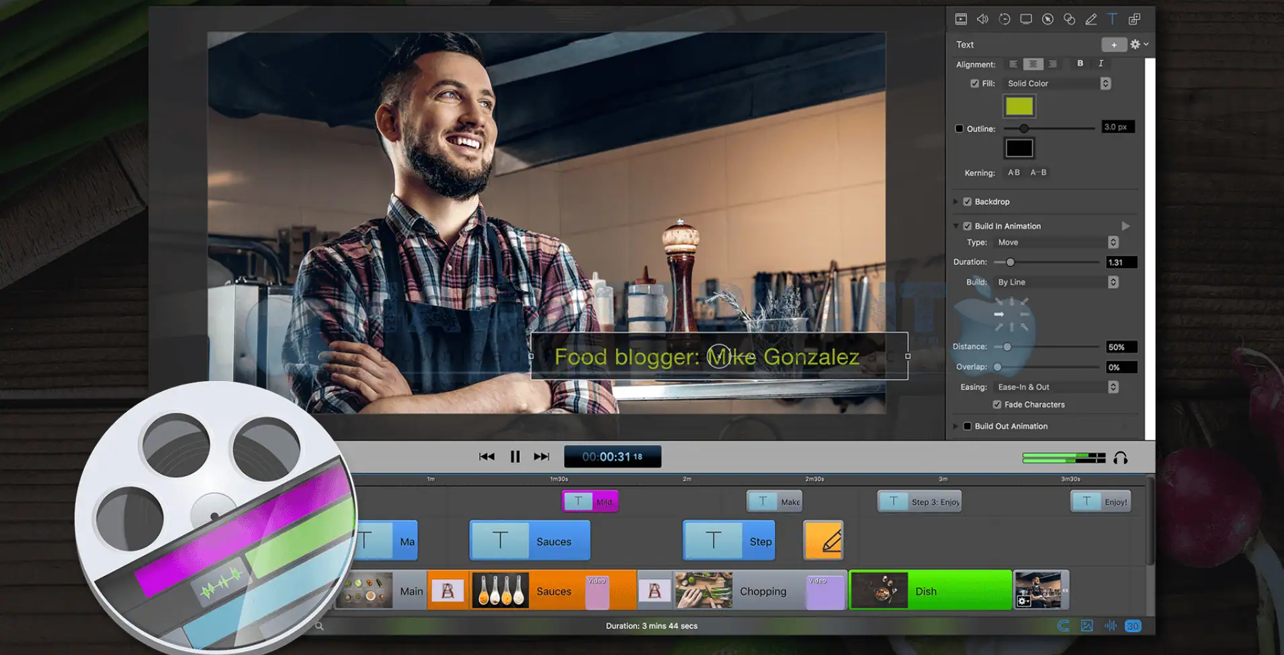The height and width of the screenshot is (655, 1284).
Task: Select the orange Sauces video clip
Action: coord(554,591)
